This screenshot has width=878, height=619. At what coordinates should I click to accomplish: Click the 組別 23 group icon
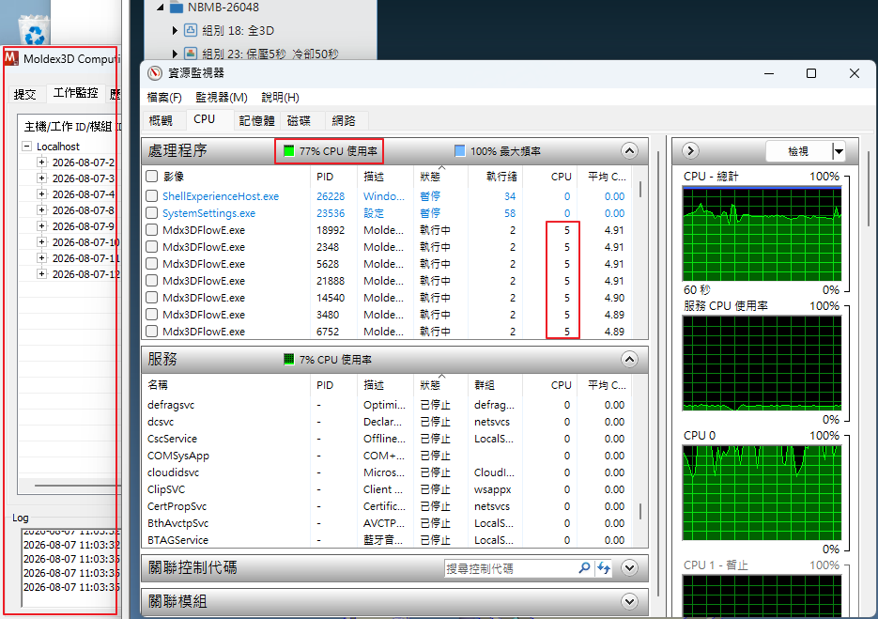[x=191, y=54]
